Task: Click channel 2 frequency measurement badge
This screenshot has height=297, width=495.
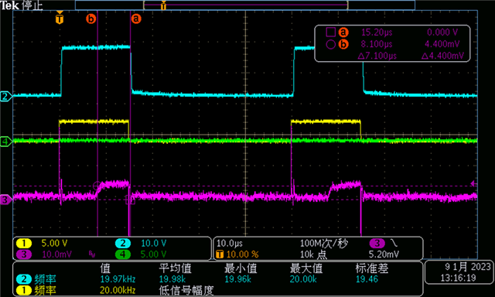Action: [24, 279]
